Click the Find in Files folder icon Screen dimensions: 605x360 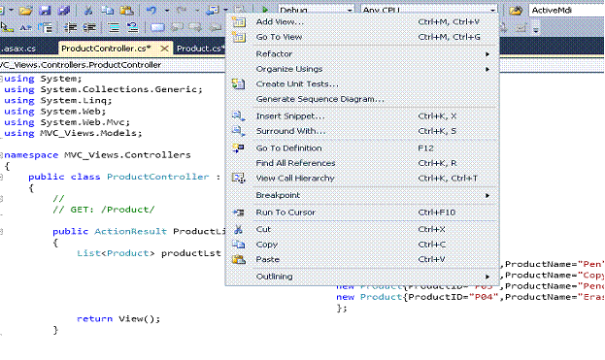tap(516, 11)
